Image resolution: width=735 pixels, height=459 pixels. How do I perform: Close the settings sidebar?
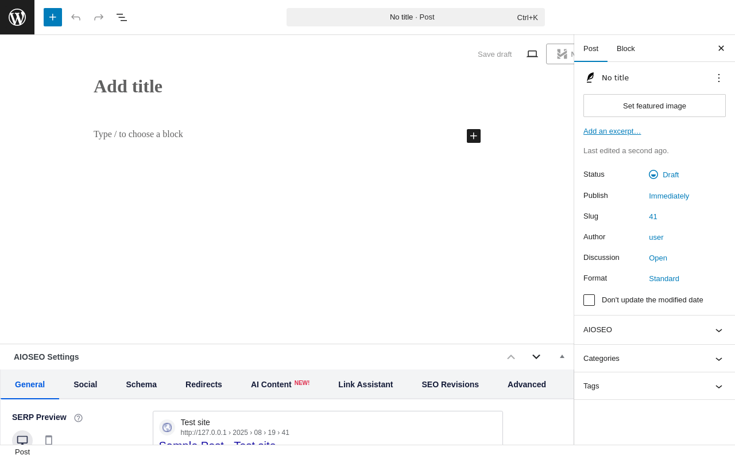(x=721, y=48)
